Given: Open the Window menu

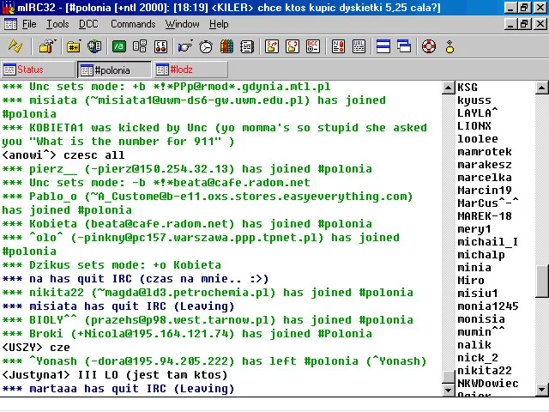Looking at the screenshot, I should (183, 24).
